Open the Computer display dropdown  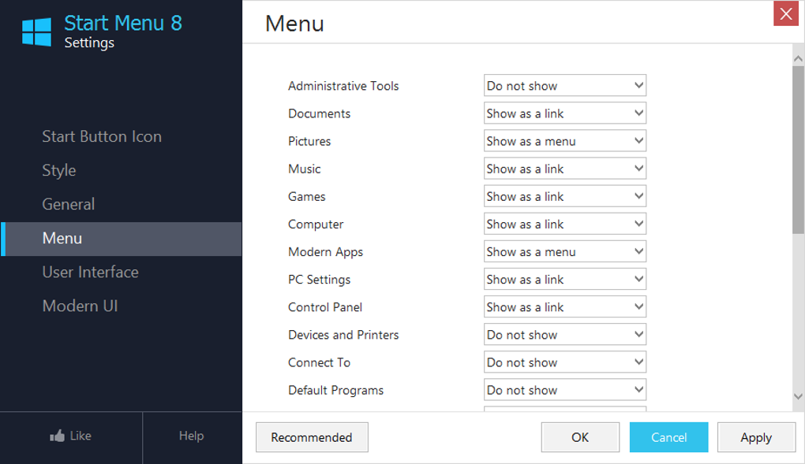click(565, 224)
